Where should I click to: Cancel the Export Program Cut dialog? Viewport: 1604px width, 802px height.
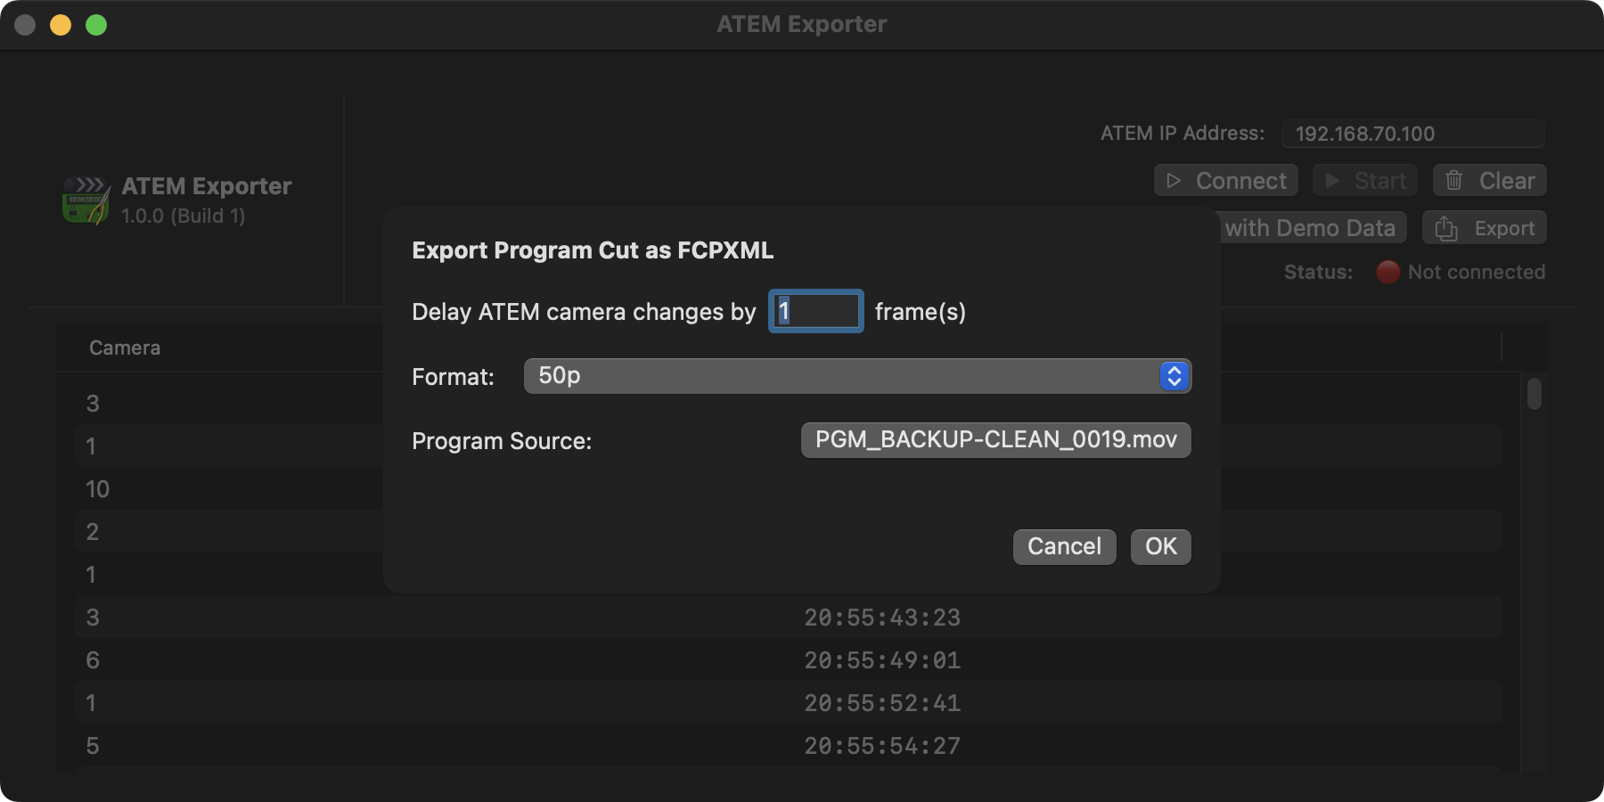1064,546
